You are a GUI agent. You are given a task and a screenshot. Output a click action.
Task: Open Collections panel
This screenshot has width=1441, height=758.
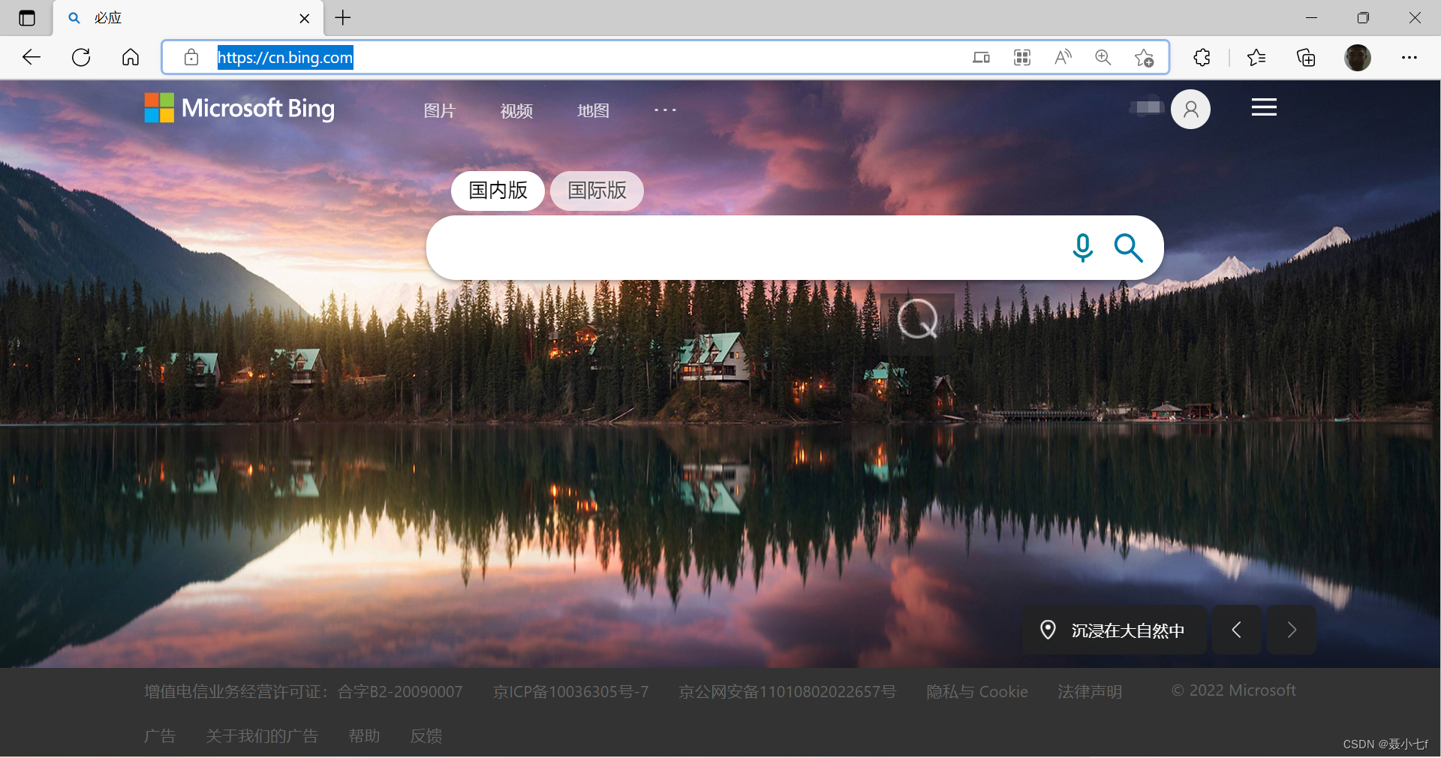click(x=1306, y=57)
